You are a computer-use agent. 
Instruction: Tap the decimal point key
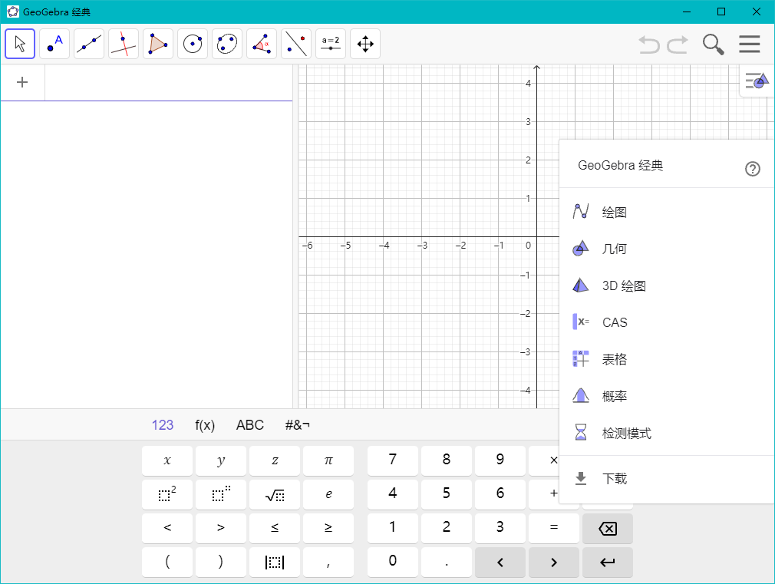pyautogui.click(x=447, y=562)
